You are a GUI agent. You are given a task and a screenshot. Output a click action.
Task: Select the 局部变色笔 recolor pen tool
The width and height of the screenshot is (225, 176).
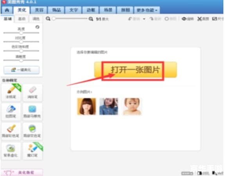[x=32, y=131]
